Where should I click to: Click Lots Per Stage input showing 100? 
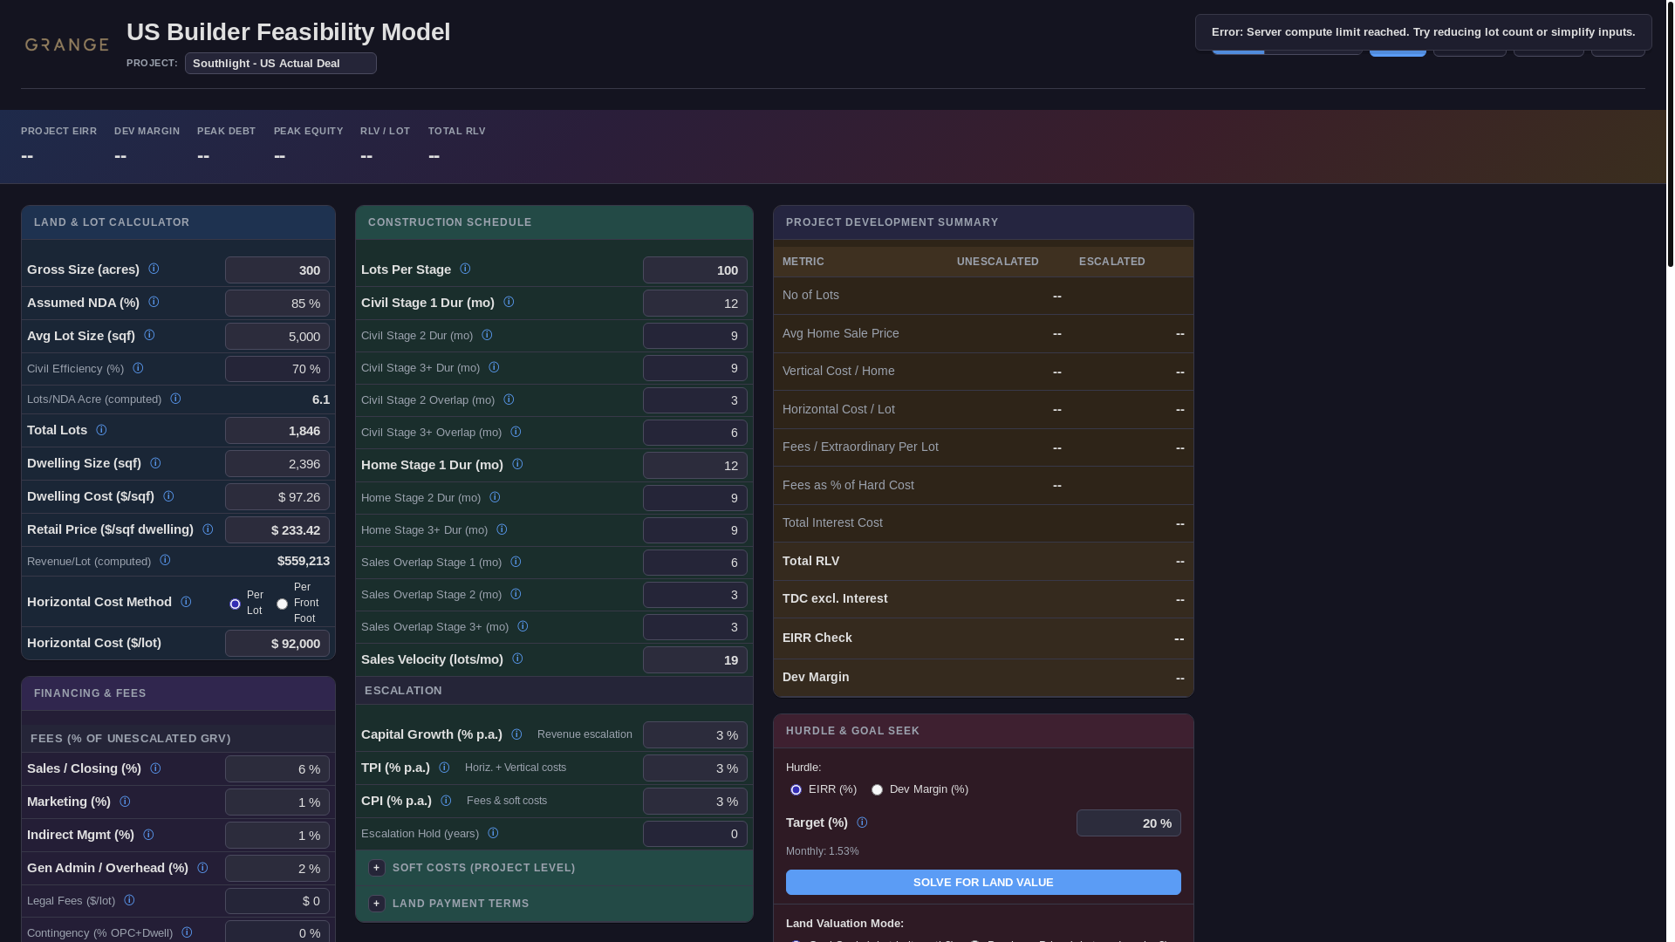pos(695,270)
